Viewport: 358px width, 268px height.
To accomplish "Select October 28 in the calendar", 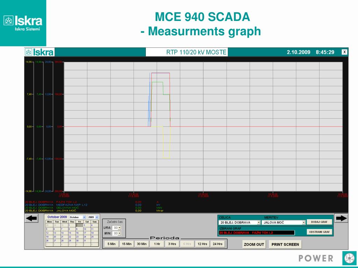I will (x=64, y=241).
